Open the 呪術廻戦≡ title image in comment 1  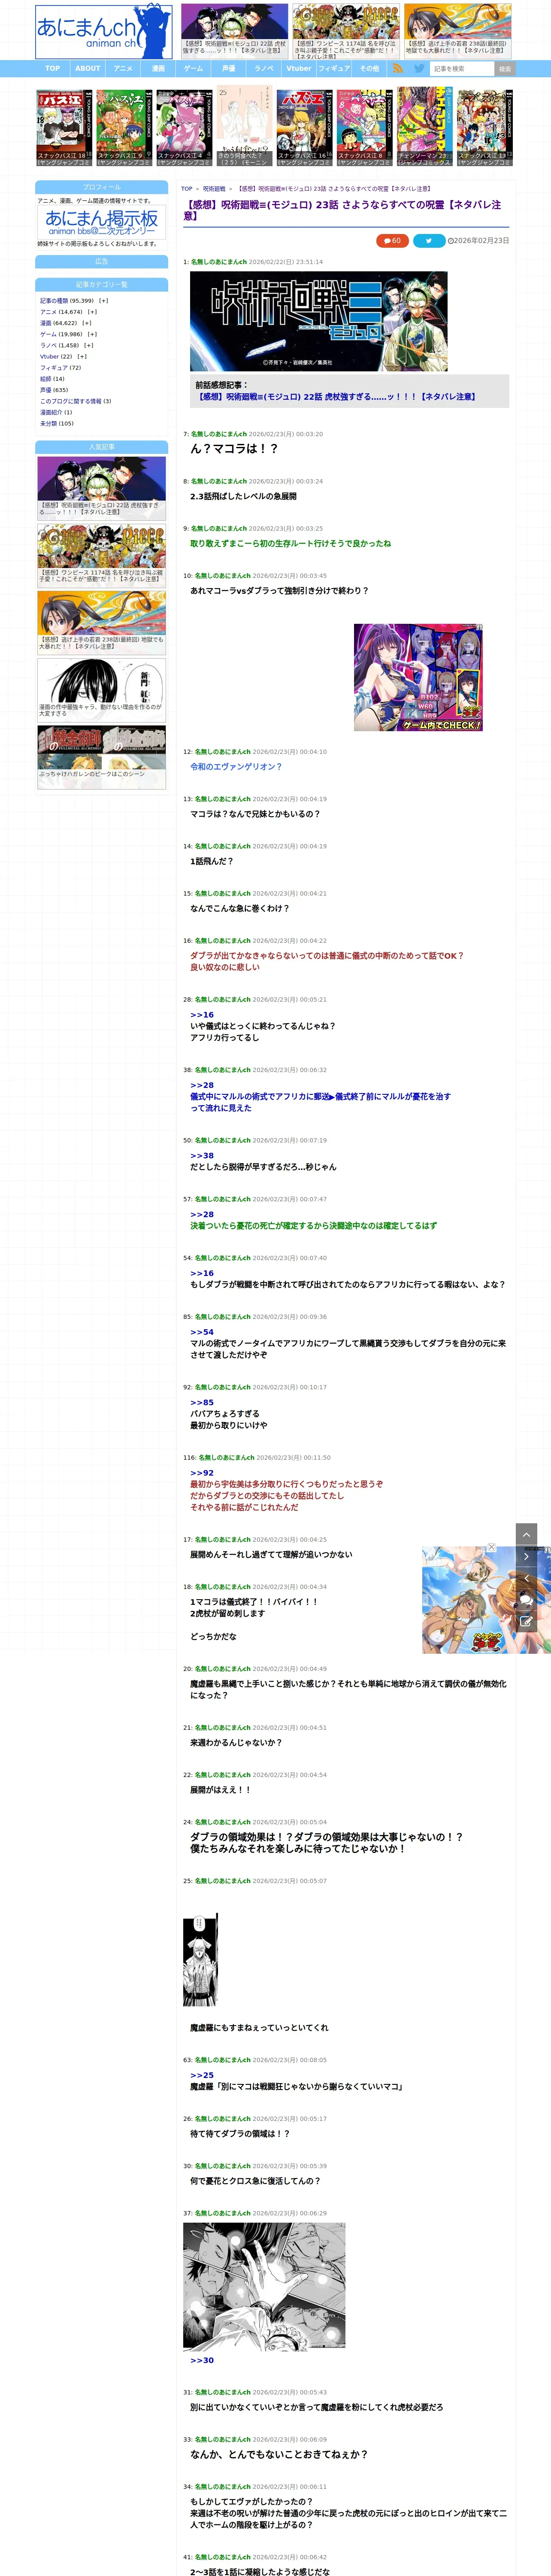point(318,321)
